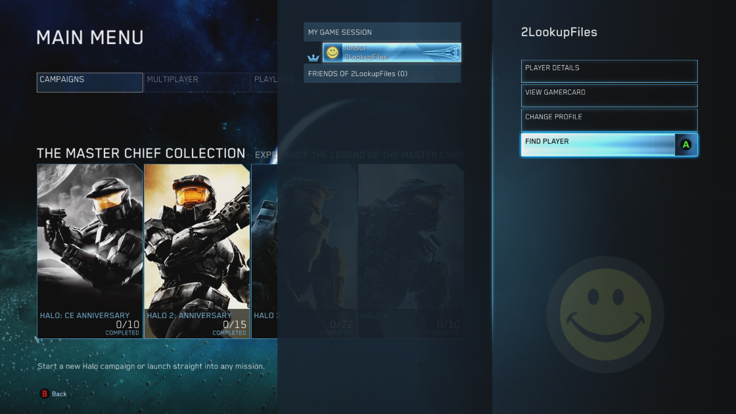Click the Main Menu heading
The image size is (736, 414).
[90, 37]
